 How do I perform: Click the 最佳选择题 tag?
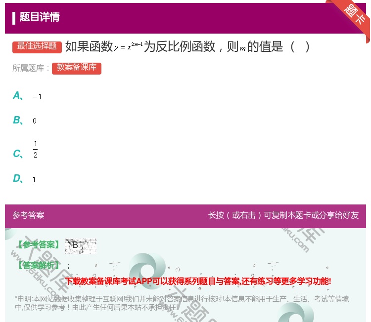click(37, 47)
